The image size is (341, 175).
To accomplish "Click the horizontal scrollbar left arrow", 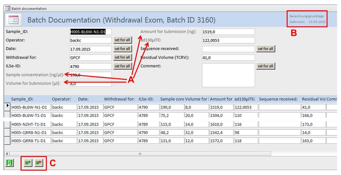I will tap(7, 154).
